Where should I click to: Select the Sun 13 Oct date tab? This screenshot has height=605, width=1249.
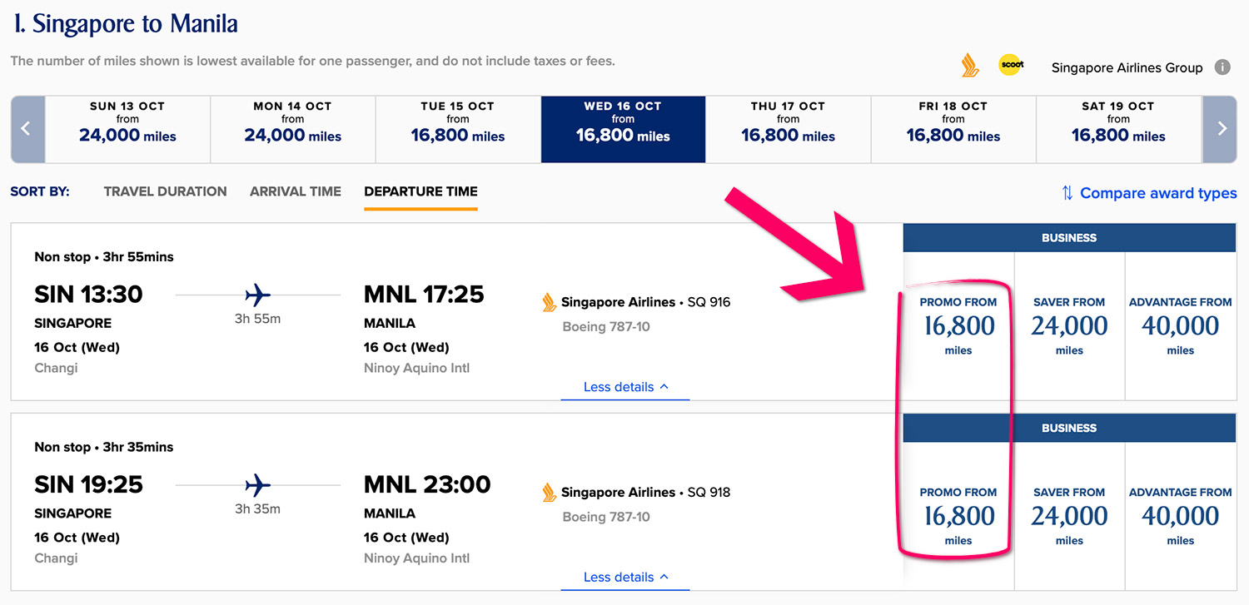point(127,129)
